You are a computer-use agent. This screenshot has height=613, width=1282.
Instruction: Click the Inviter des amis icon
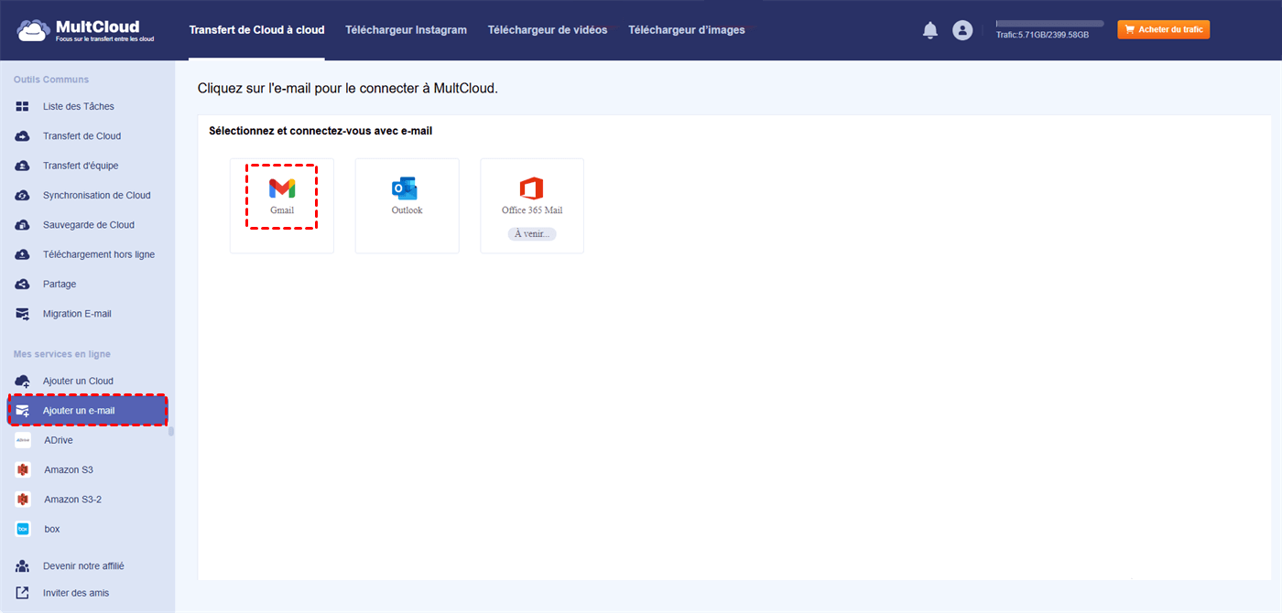pyautogui.click(x=23, y=593)
